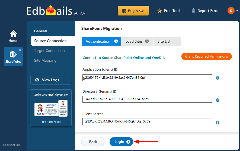
Task: Open the Office 365 Email Signatures thumbnail
Action: tap(51, 108)
